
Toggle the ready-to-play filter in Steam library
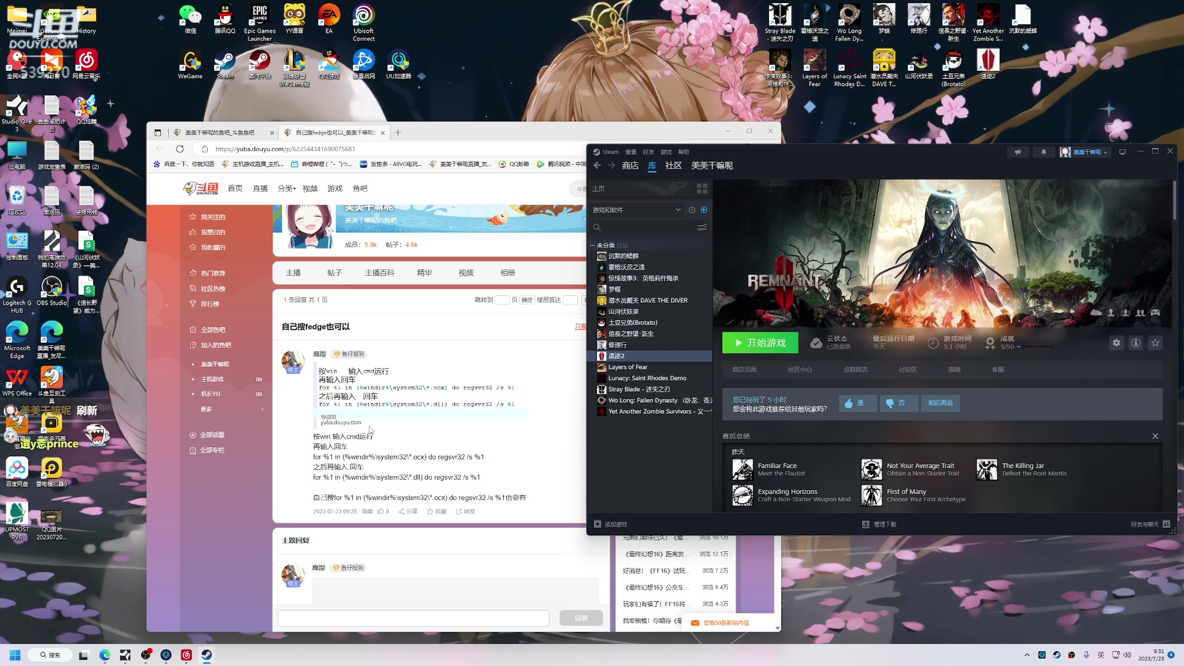tap(704, 210)
